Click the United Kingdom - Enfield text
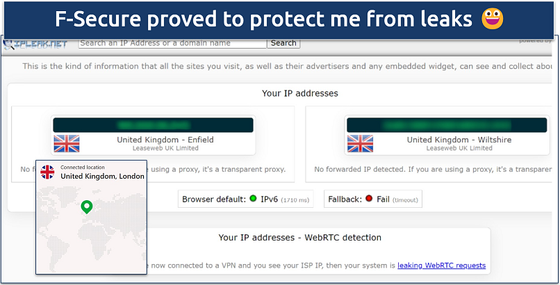560x285 pixels. click(x=165, y=140)
